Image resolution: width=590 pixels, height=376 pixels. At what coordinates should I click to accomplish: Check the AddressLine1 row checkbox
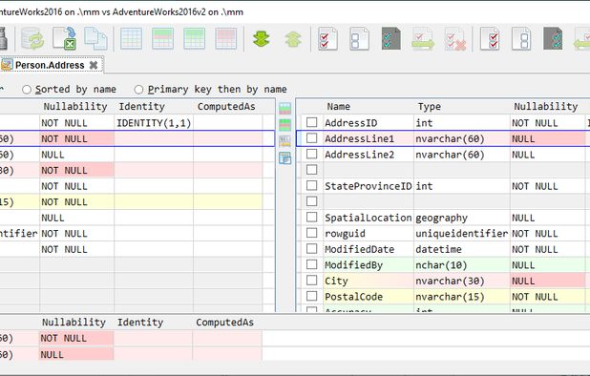pyautogui.click(x=311, y=138)
